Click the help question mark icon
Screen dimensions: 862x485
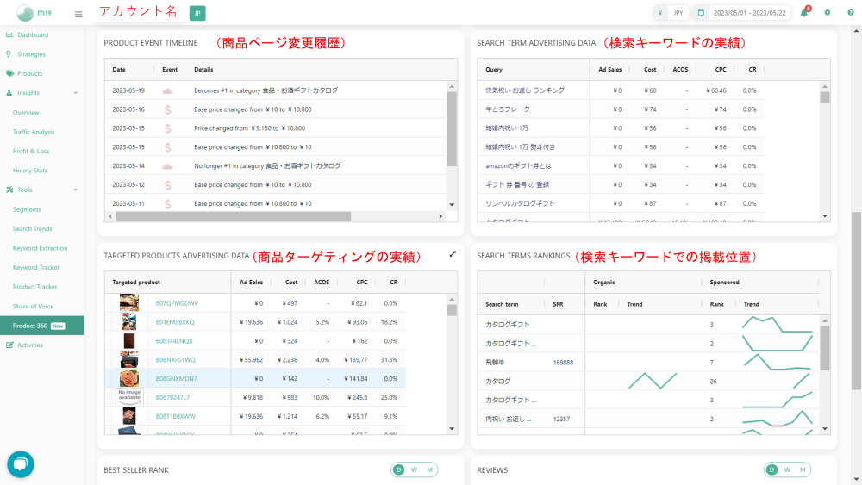coord(850,13)
